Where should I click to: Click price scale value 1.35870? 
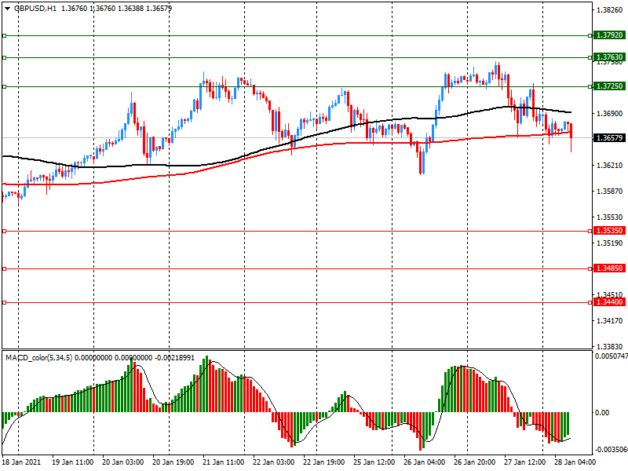[x=610, y=192]
